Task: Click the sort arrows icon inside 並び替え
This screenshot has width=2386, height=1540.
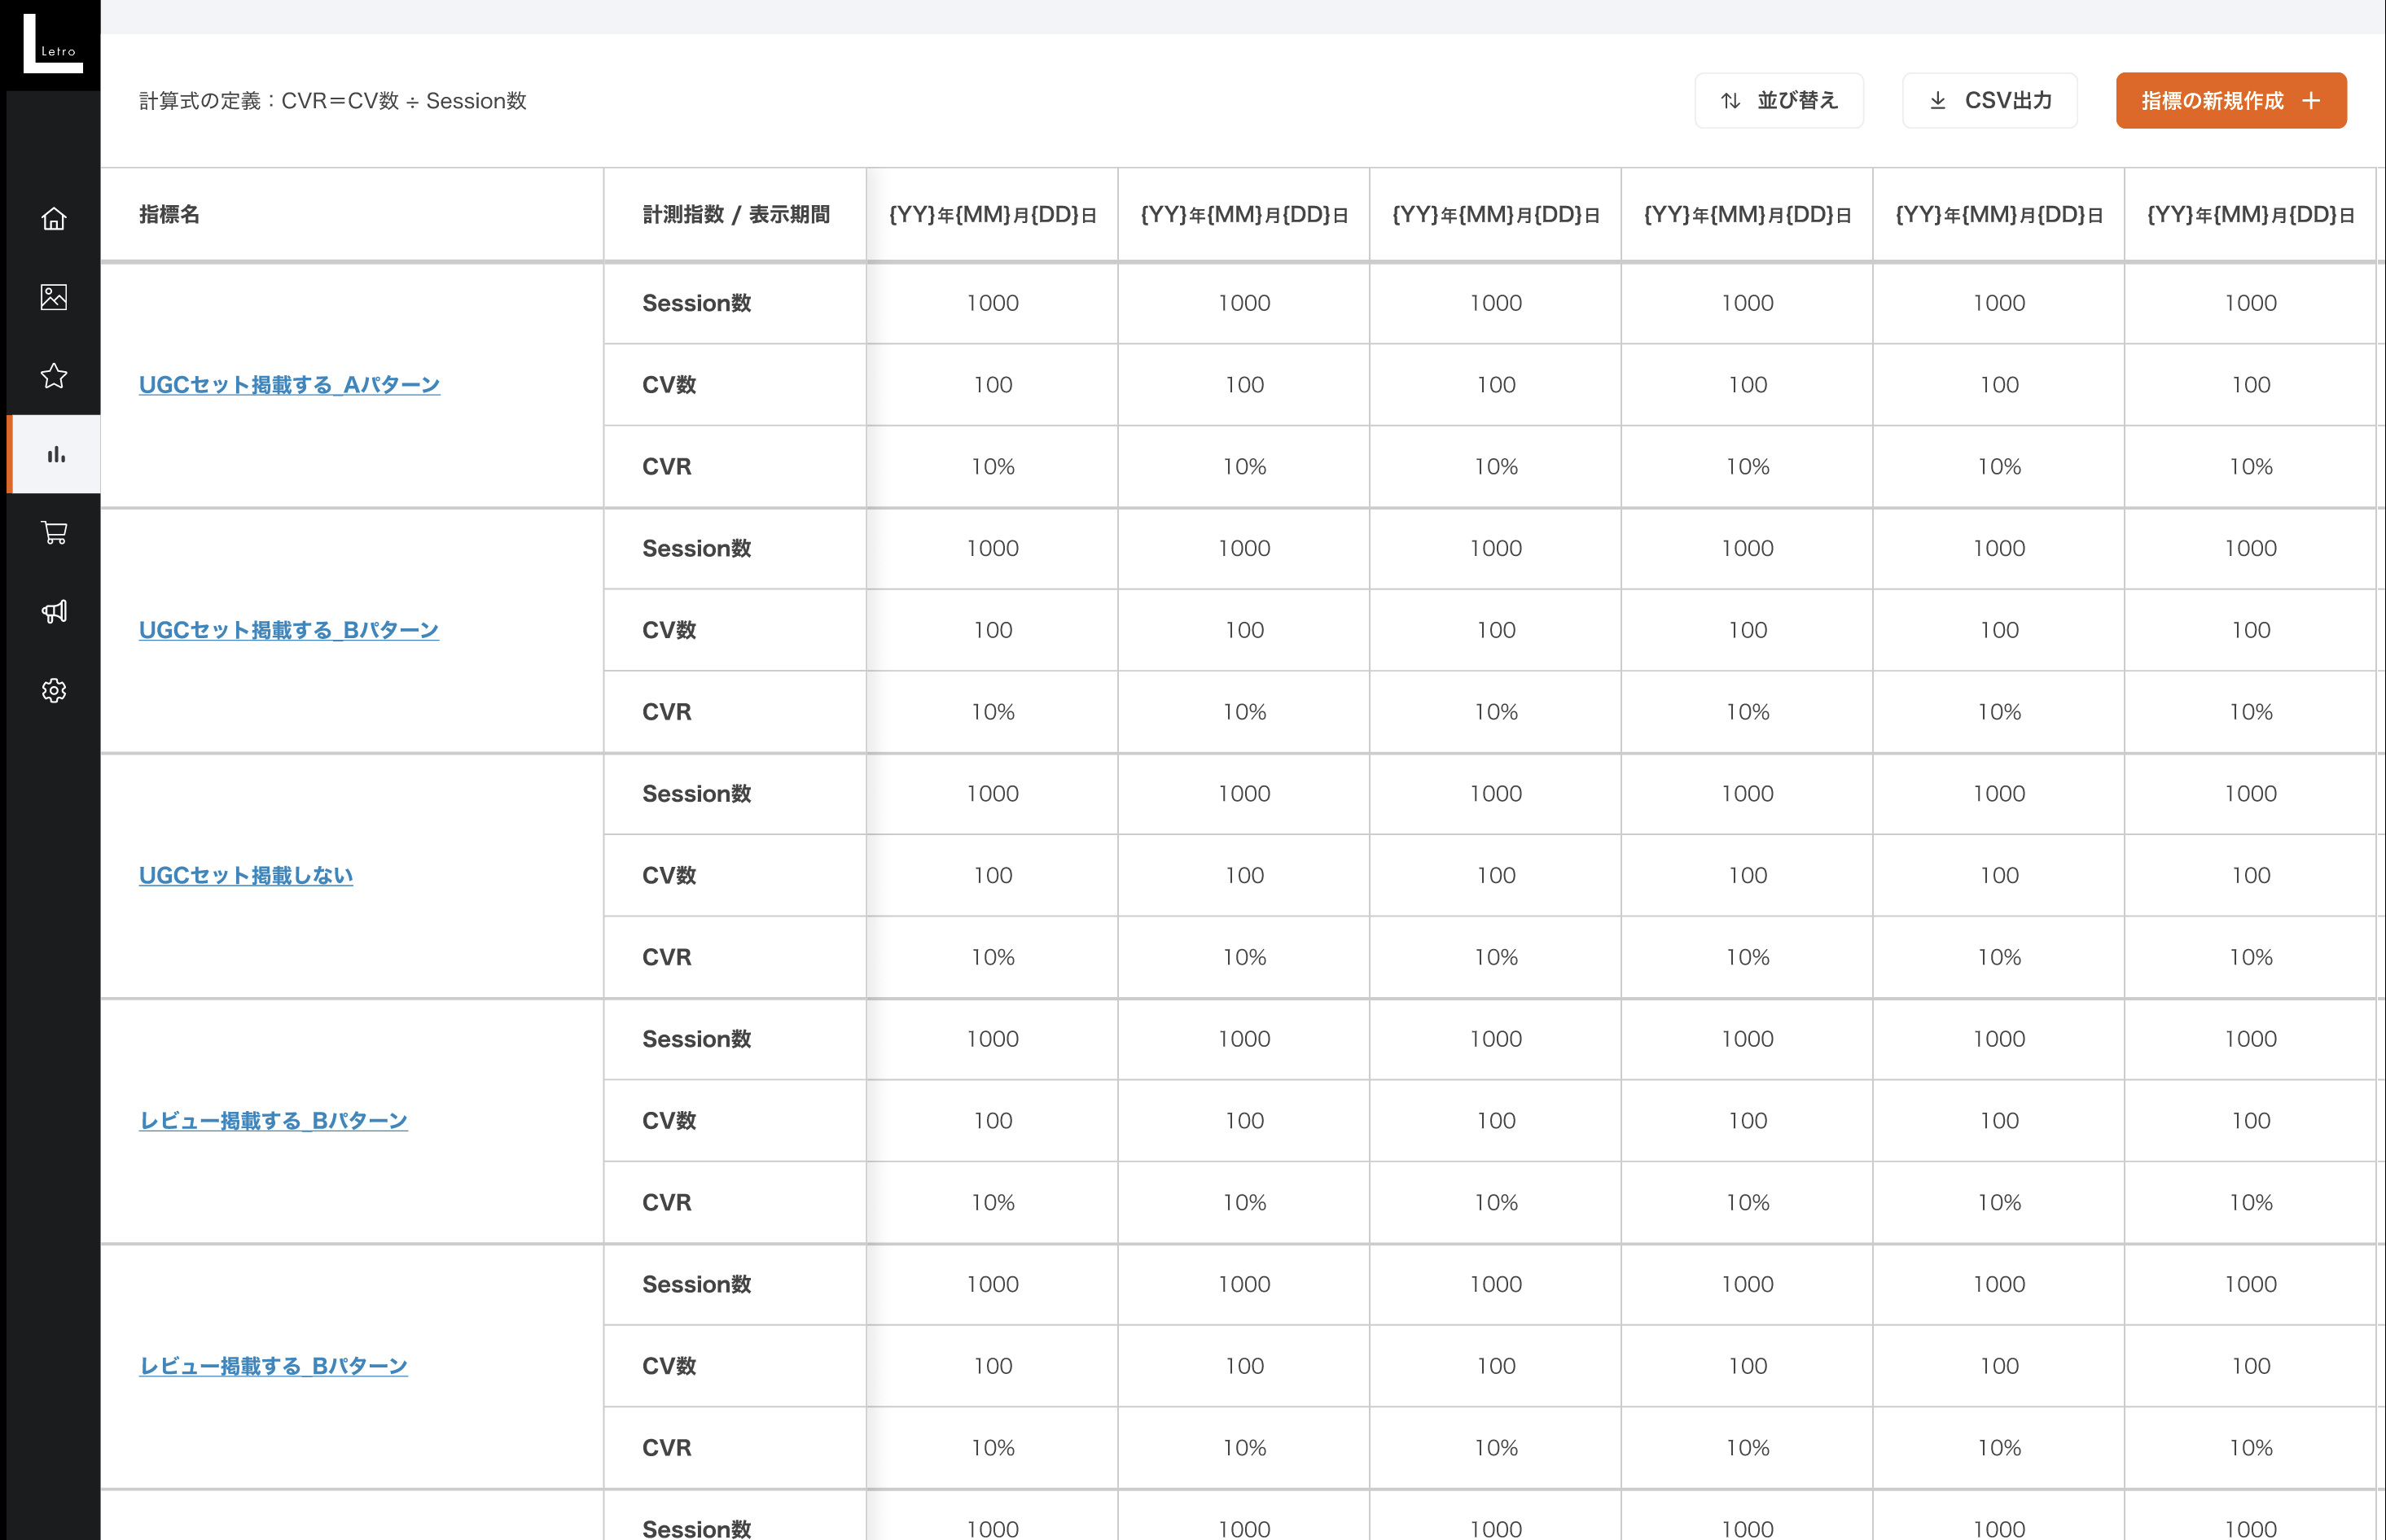Action: 1732,100
